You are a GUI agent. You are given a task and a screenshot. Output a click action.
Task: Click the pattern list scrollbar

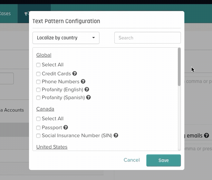click(x=179, y=67)
